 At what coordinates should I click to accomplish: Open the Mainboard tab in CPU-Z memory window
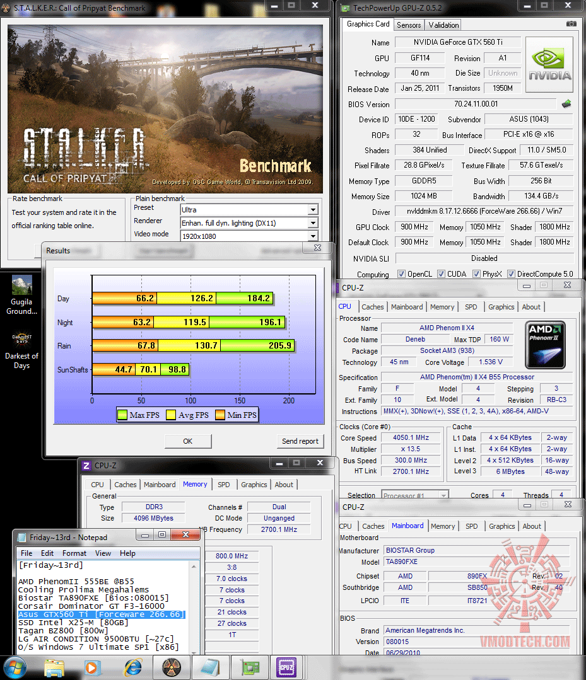tap(160, 485)
